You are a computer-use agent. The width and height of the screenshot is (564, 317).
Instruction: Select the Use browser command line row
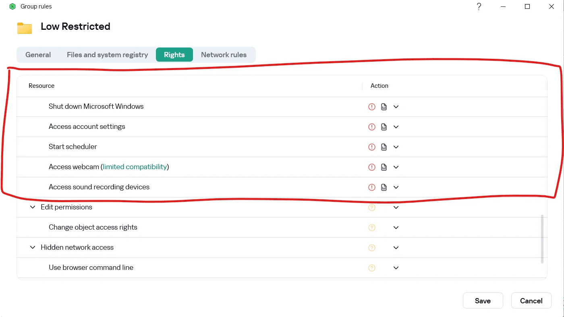282,268
